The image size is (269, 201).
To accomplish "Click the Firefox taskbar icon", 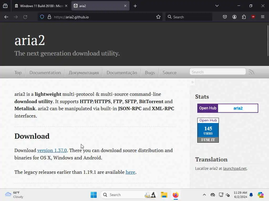I will [x=176, y=195].
